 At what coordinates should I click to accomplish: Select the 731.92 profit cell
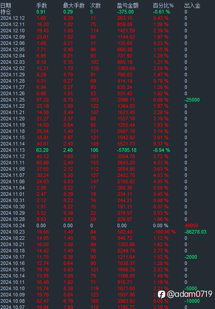tap(125, 56)
